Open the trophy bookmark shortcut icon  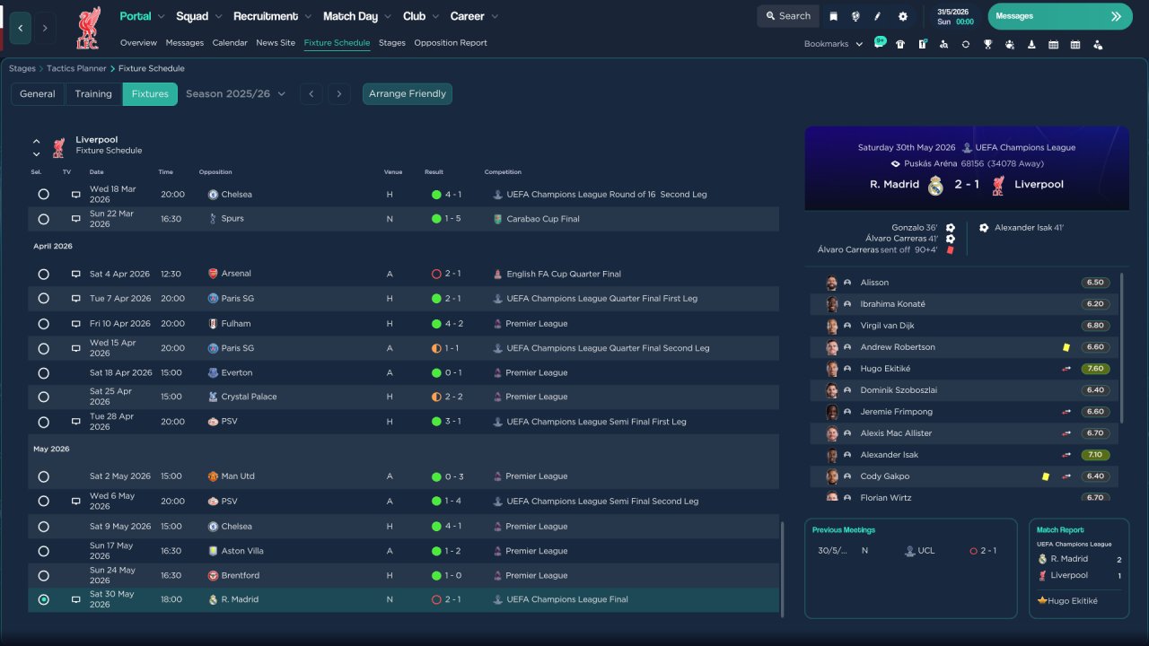[x=987, y=44]
